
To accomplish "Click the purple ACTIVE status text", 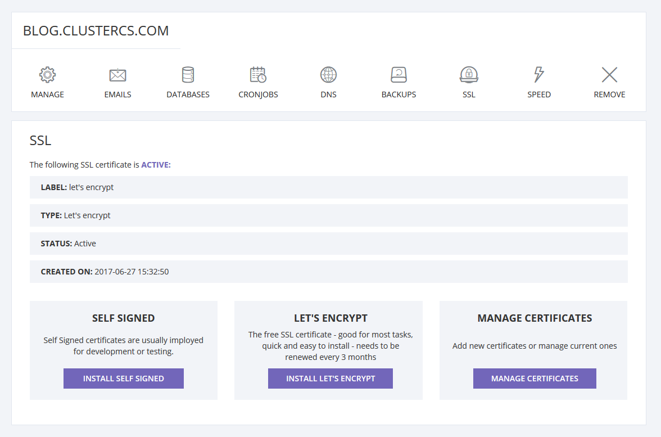I will coord(156,165).
